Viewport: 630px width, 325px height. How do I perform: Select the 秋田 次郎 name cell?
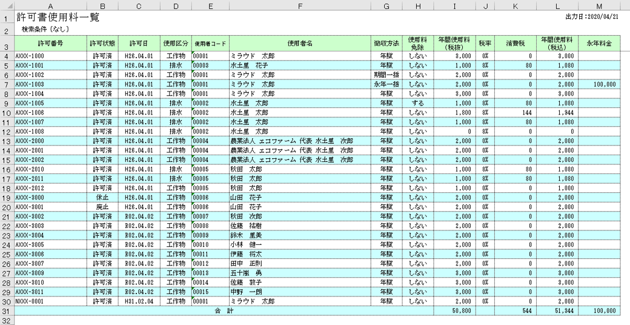(300, 216)
